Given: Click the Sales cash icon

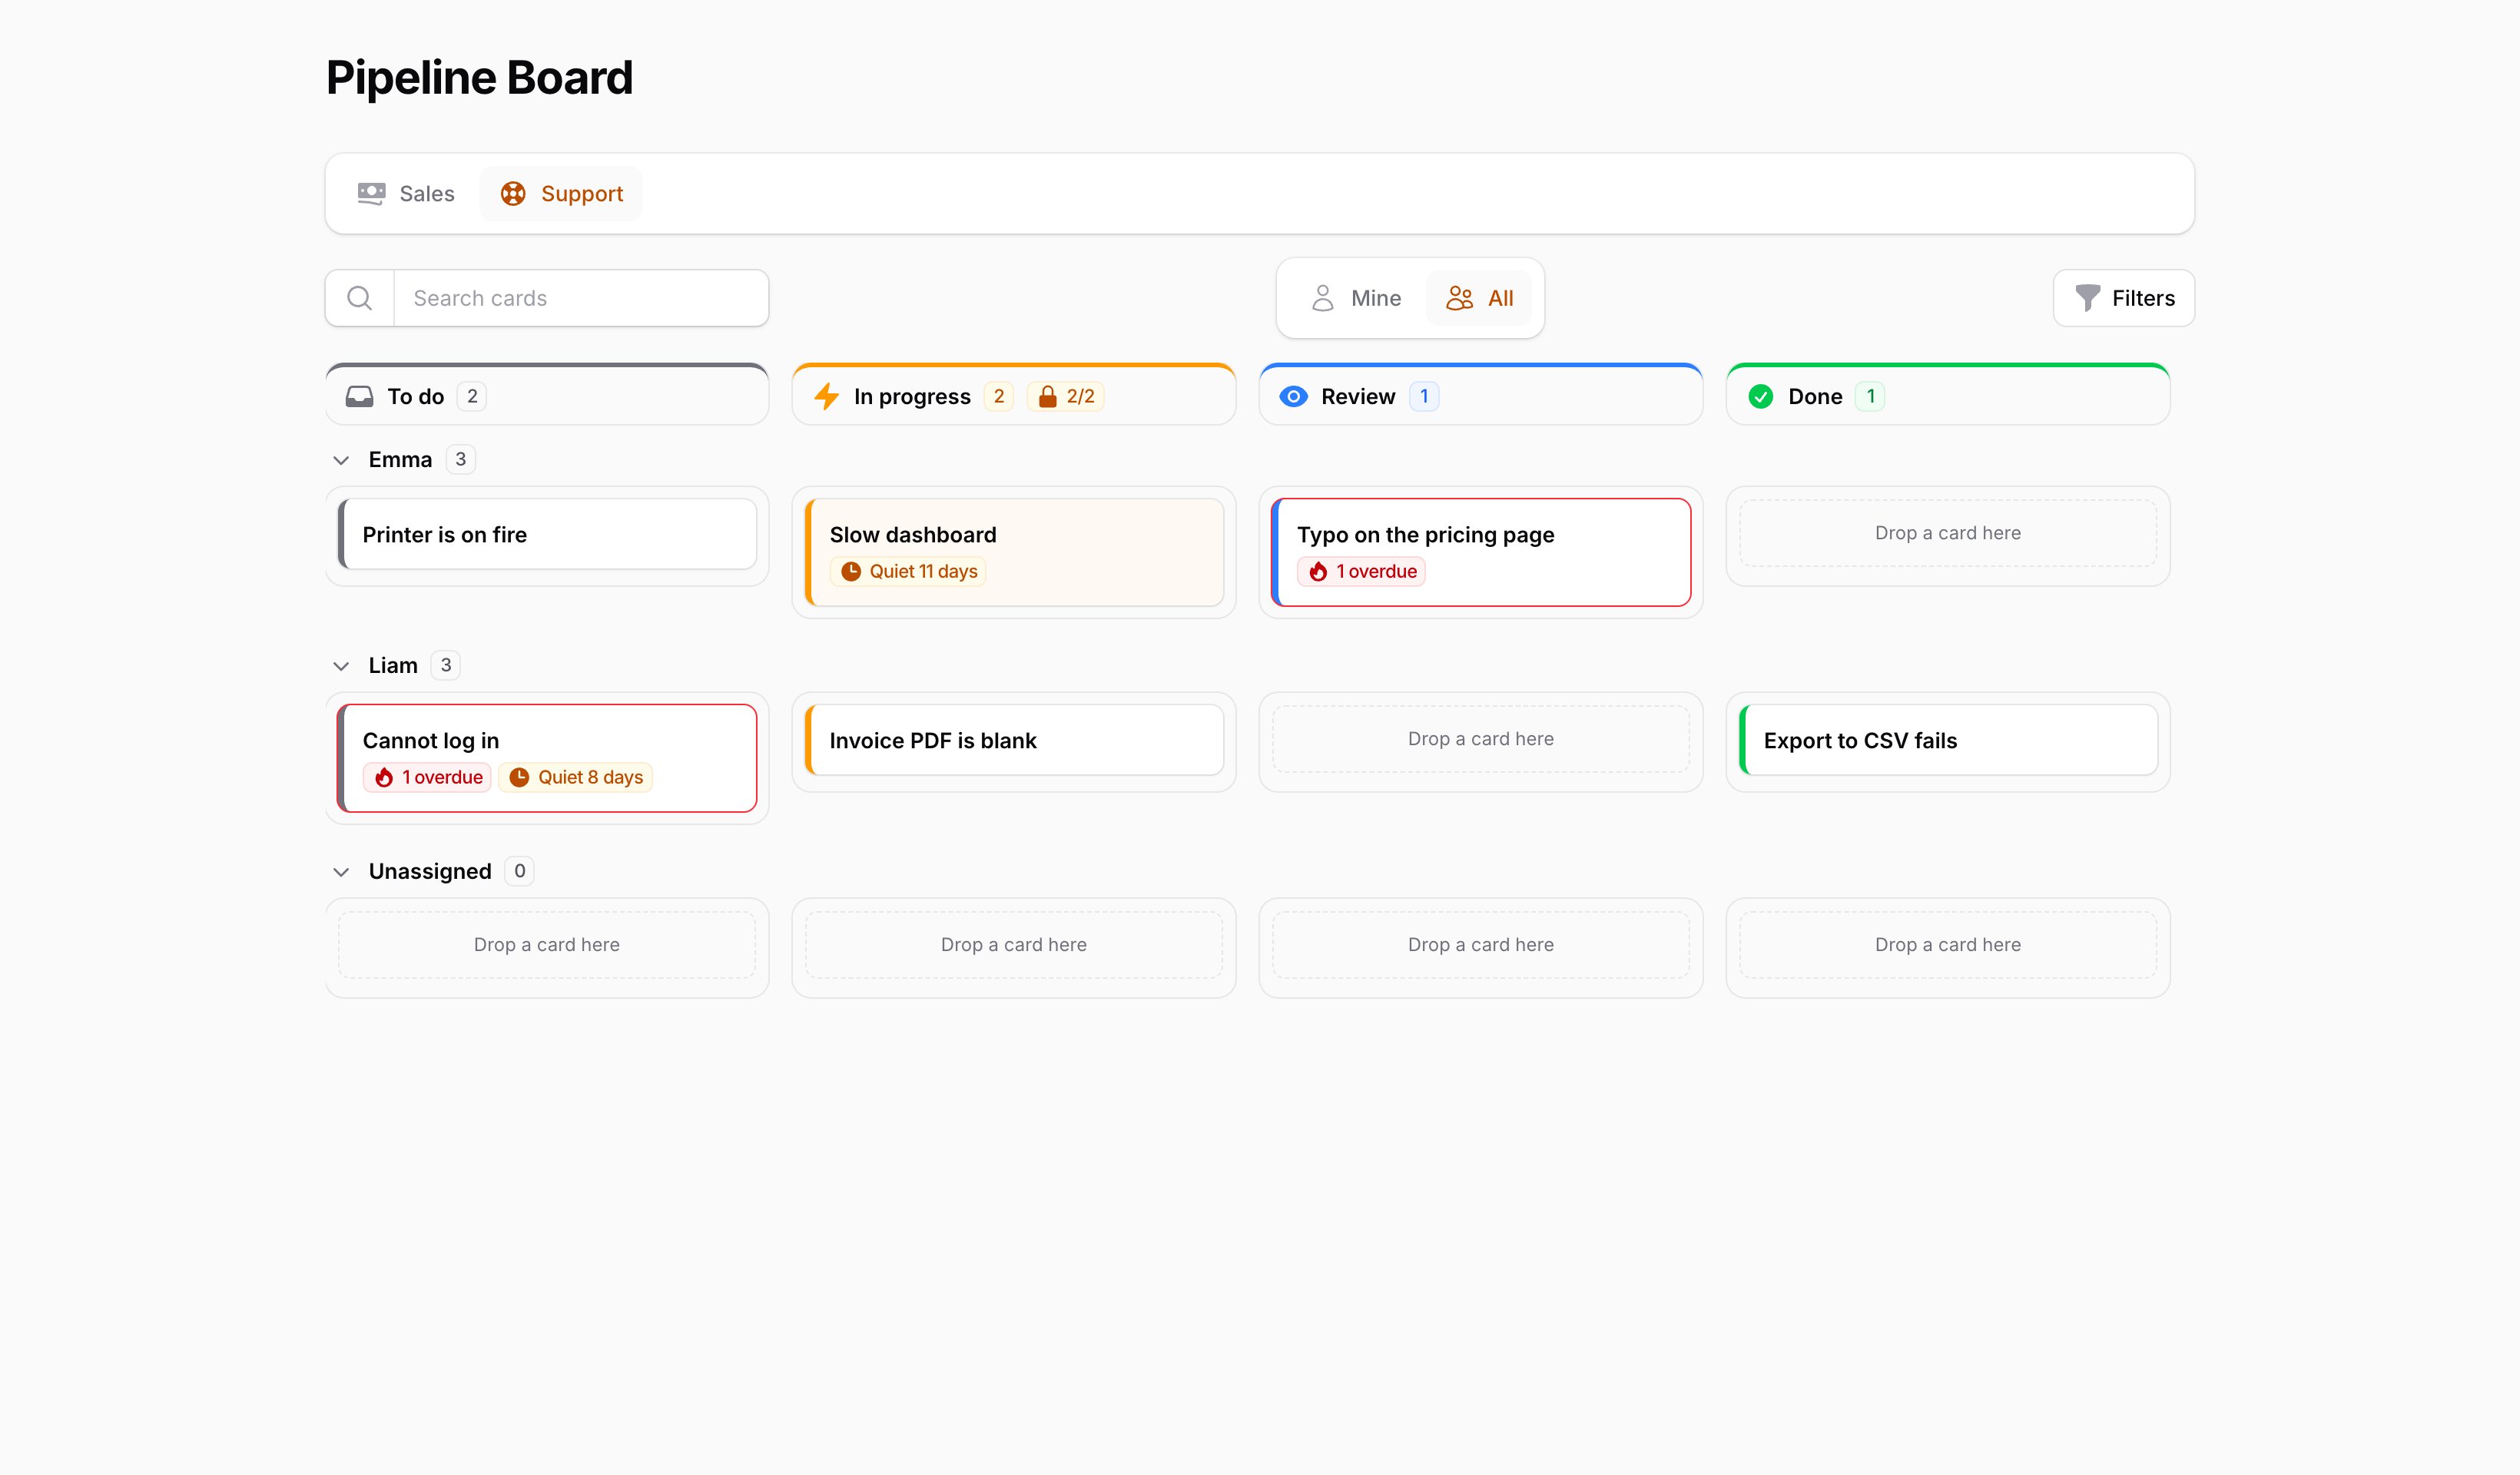Looking at the screenshot, I should point(371,194).
